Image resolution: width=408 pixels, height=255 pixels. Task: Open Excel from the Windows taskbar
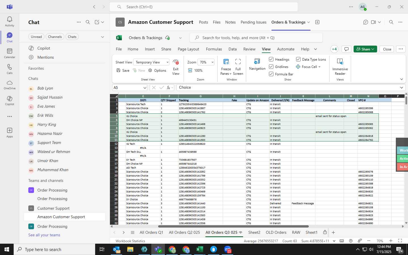(200, 249)
